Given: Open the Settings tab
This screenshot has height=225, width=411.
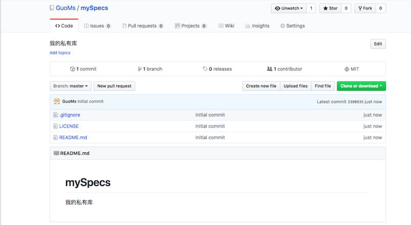Looking at the screenshot, I should click(x=293, y=26).
